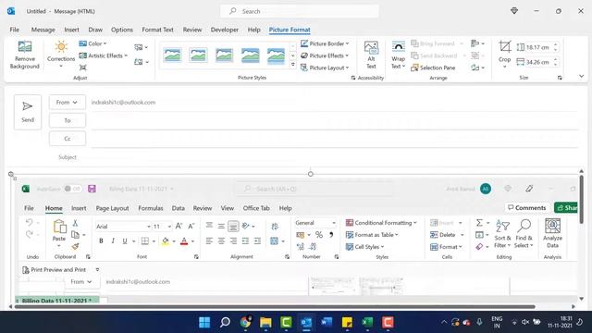Switch to the Developer tab
The height and width of the screenshot is (333, 592).
click(x=224, y=30)
